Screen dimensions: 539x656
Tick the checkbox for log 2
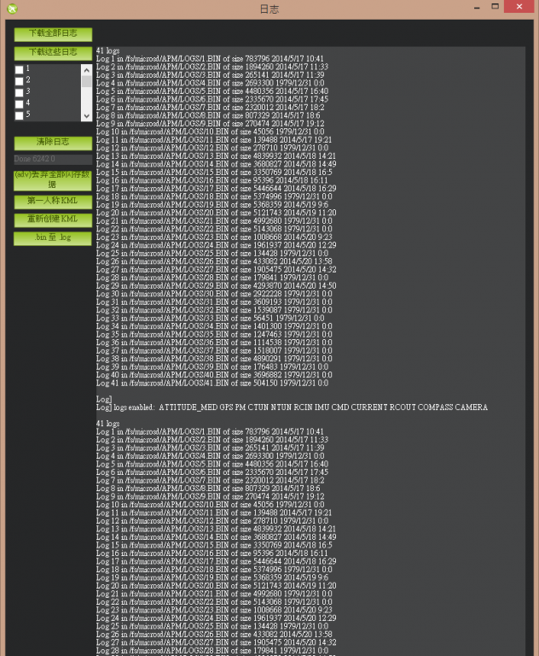[x=20, y=81]
